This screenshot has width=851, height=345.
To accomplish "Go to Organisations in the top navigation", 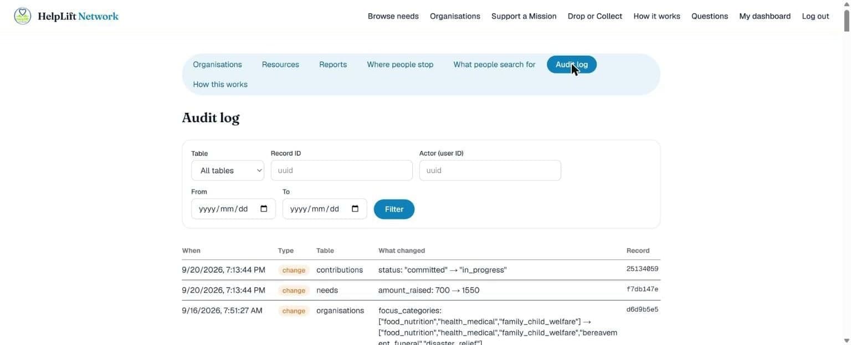I will tap(455, 16).
